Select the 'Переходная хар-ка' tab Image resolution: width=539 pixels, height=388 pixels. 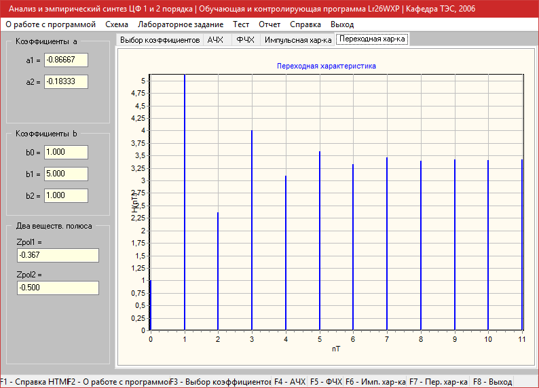point(372,39)
